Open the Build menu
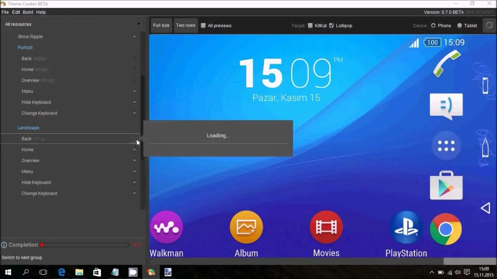Image resolution: width=497 pixels, height=279 pixels. coord(28,12)
